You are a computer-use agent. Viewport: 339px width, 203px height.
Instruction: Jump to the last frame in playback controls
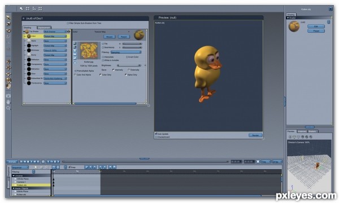38,162
